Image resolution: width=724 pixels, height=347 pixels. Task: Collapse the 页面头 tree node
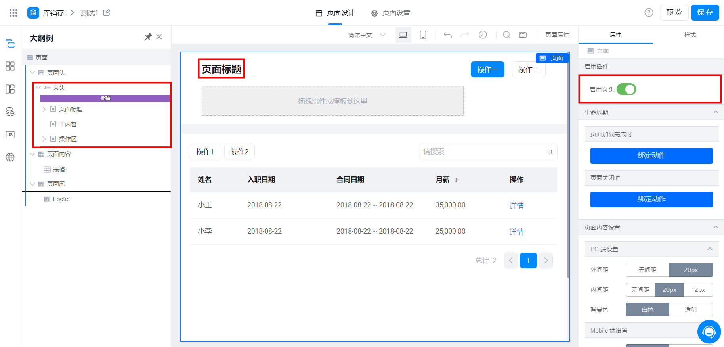tap(32, 73)
